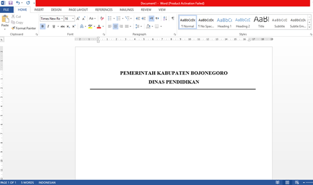Toggle subscript formatting

(68, 26)
